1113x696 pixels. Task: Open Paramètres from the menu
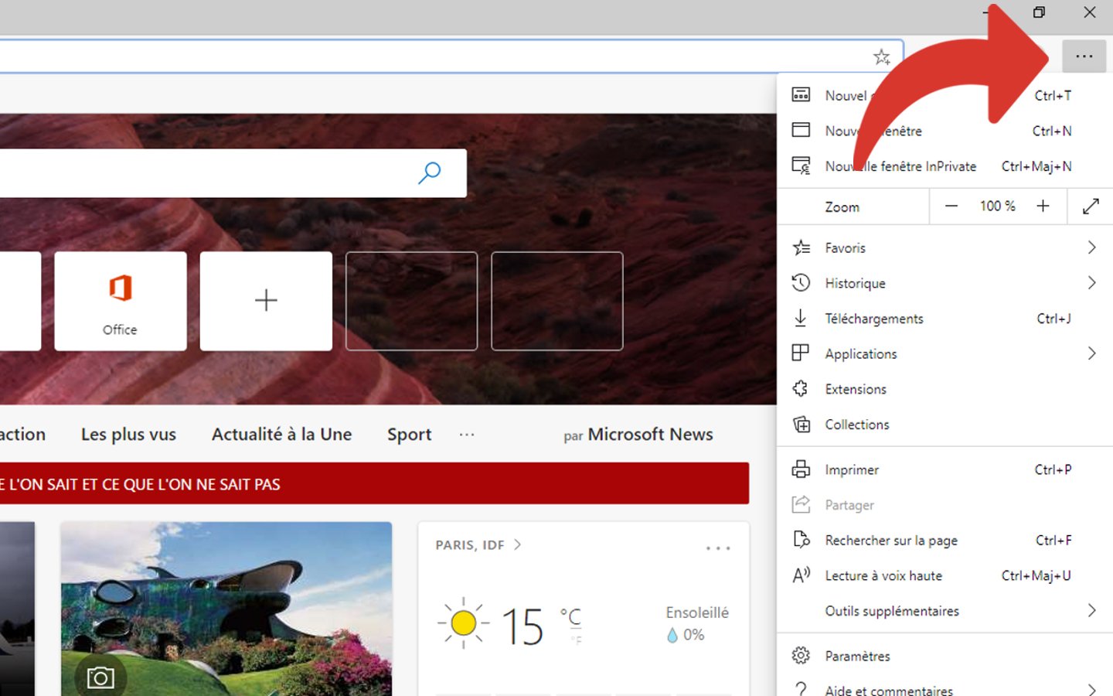pos(857,656)
